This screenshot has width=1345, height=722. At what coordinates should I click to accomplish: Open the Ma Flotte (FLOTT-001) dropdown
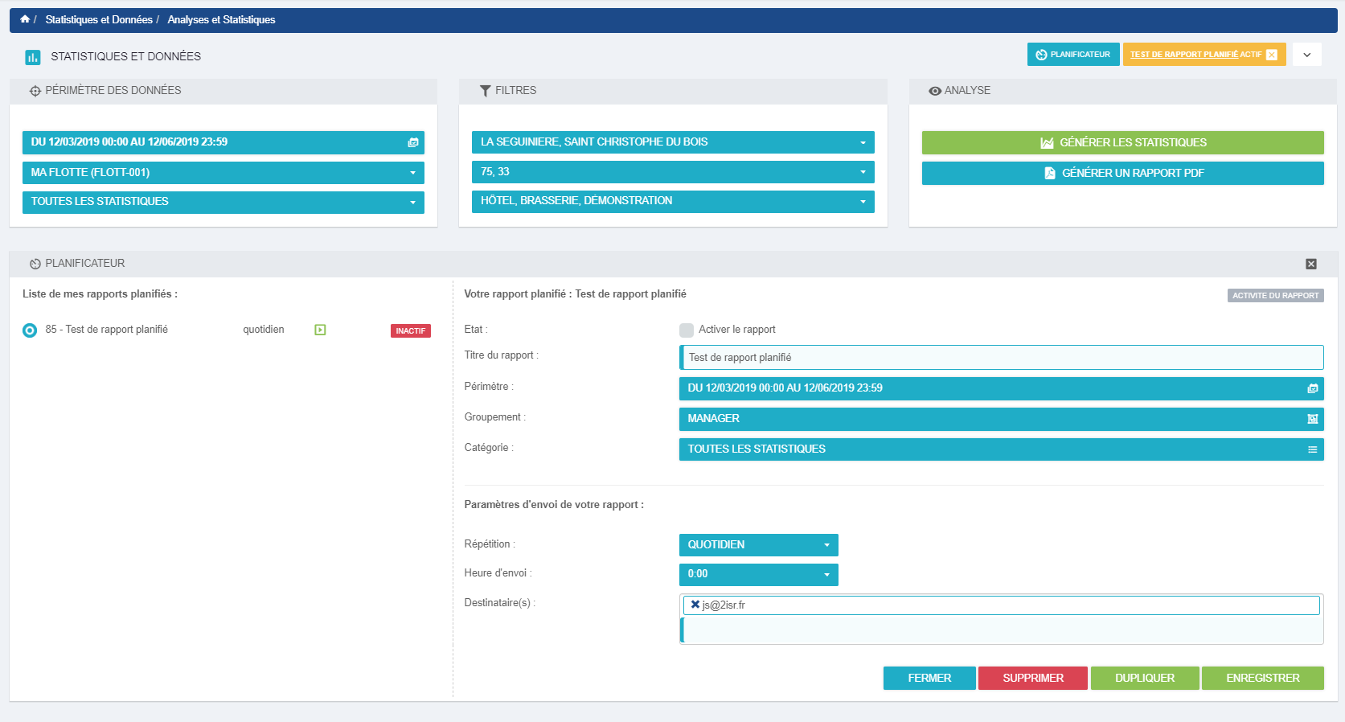coord(223,173)
